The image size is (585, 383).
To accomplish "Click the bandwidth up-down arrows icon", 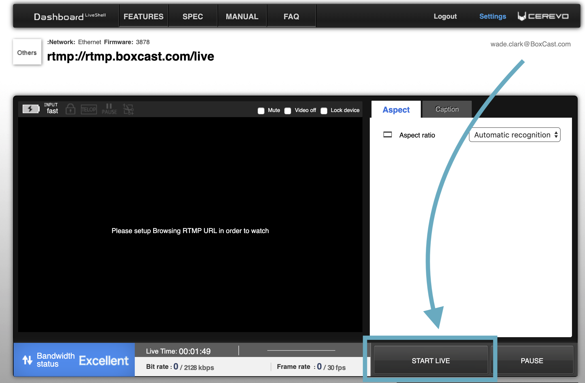I will pos(27,360).
